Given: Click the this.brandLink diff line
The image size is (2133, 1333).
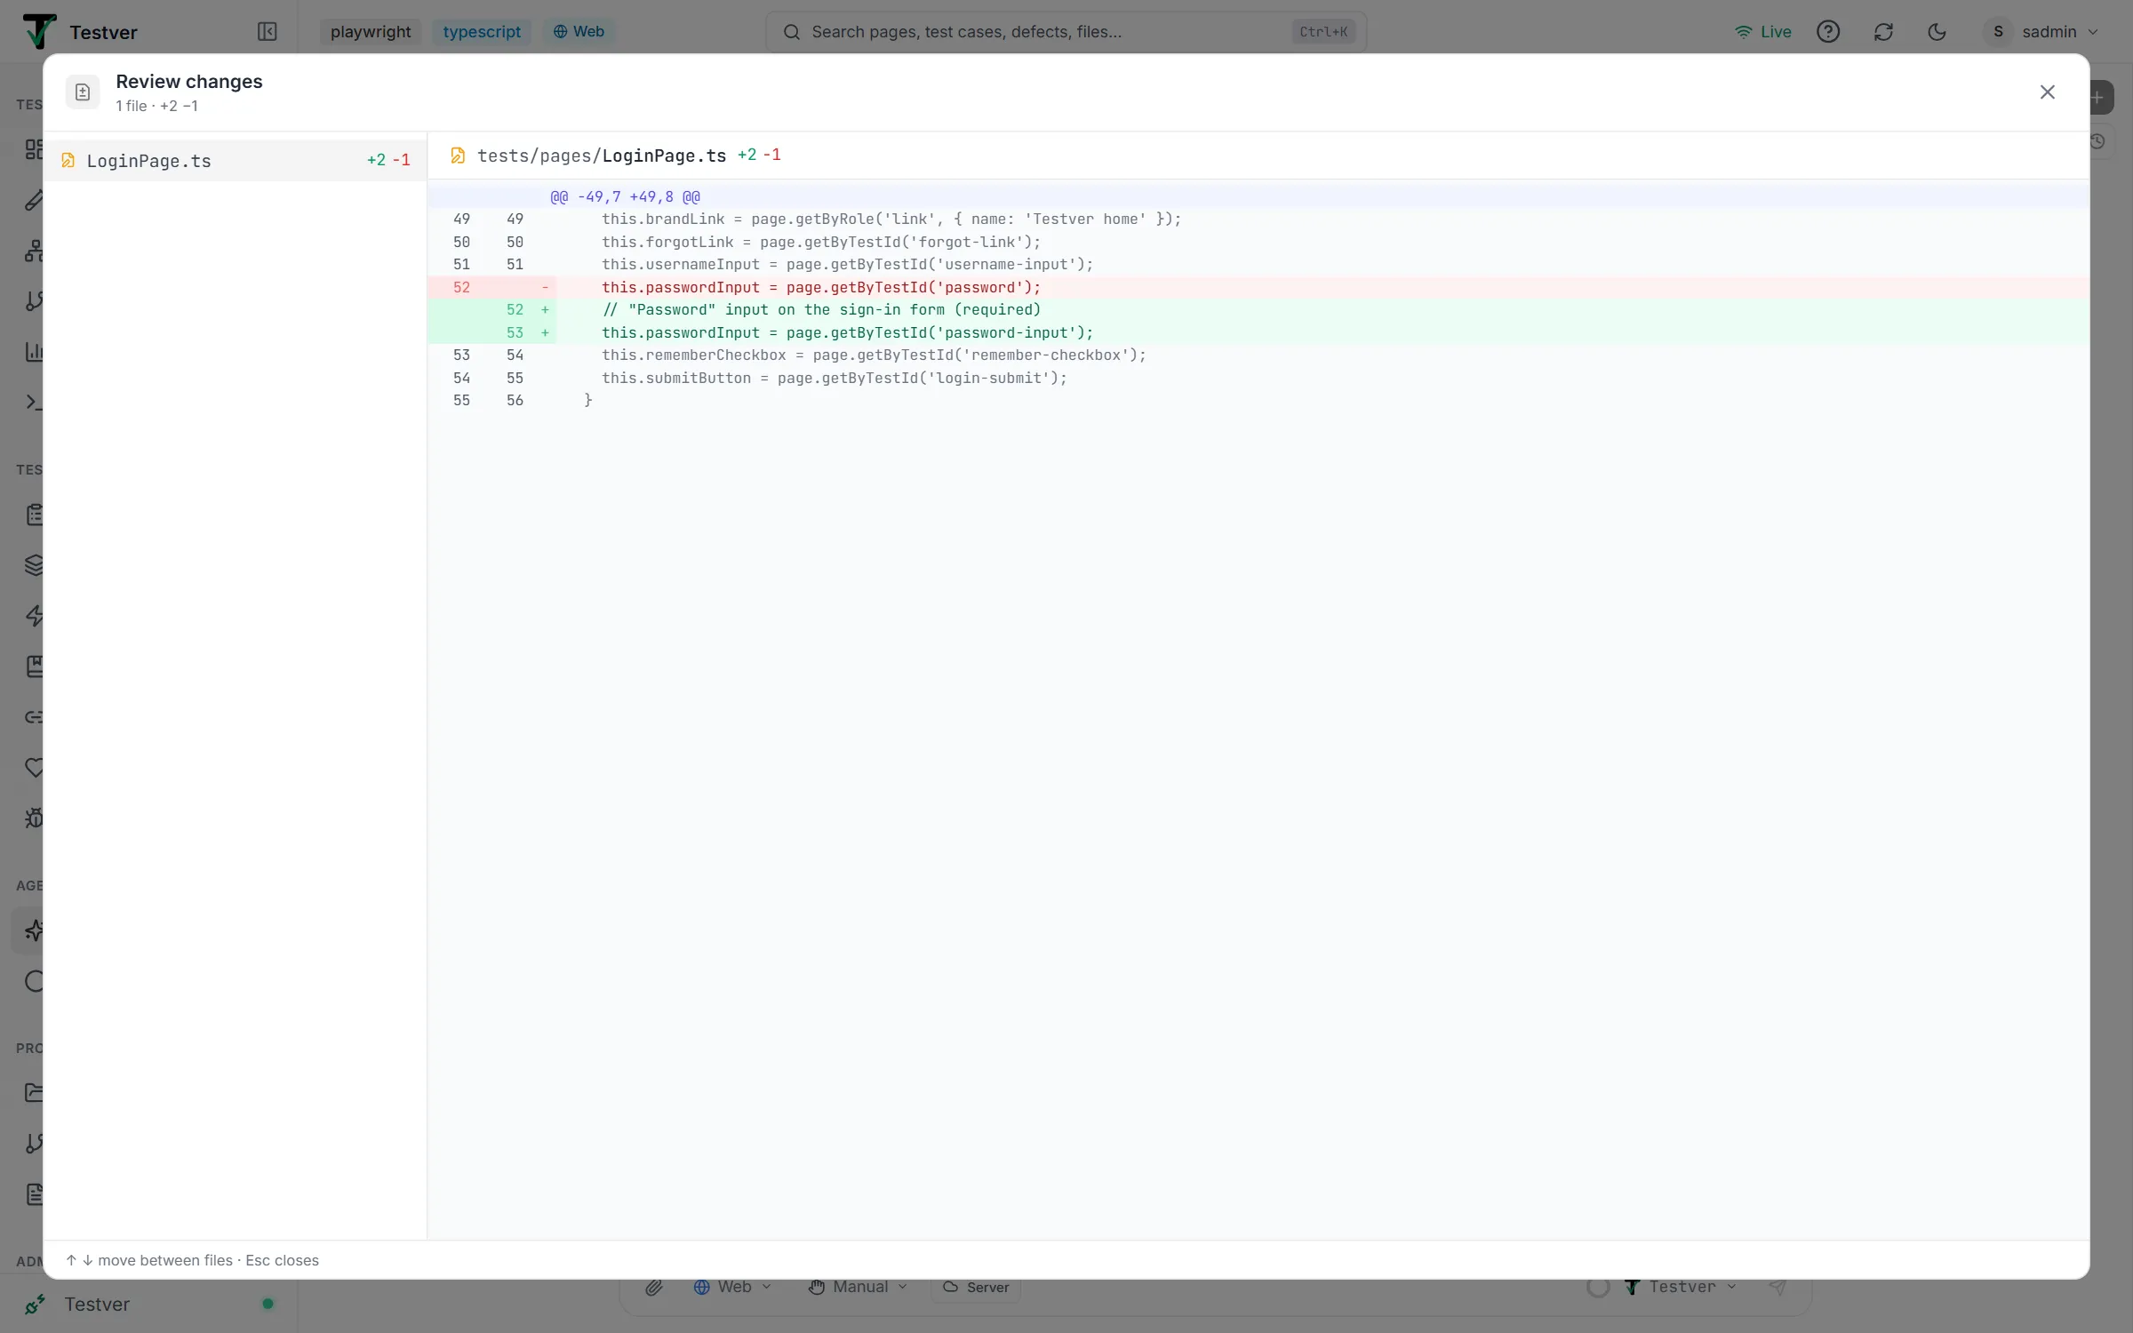Looking at the screenshot, I should coord(1258,219).
